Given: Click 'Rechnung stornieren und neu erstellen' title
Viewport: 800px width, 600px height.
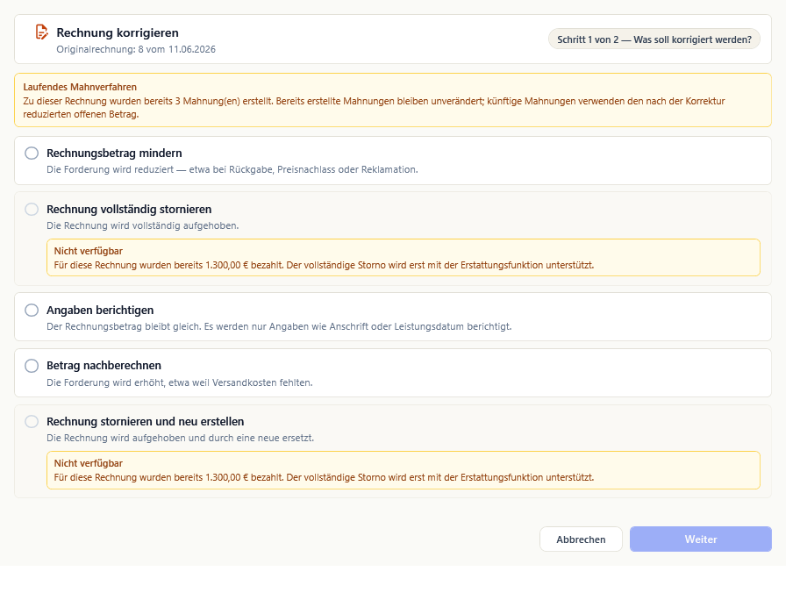Looking at the screenshot, I should click(146, 421).
